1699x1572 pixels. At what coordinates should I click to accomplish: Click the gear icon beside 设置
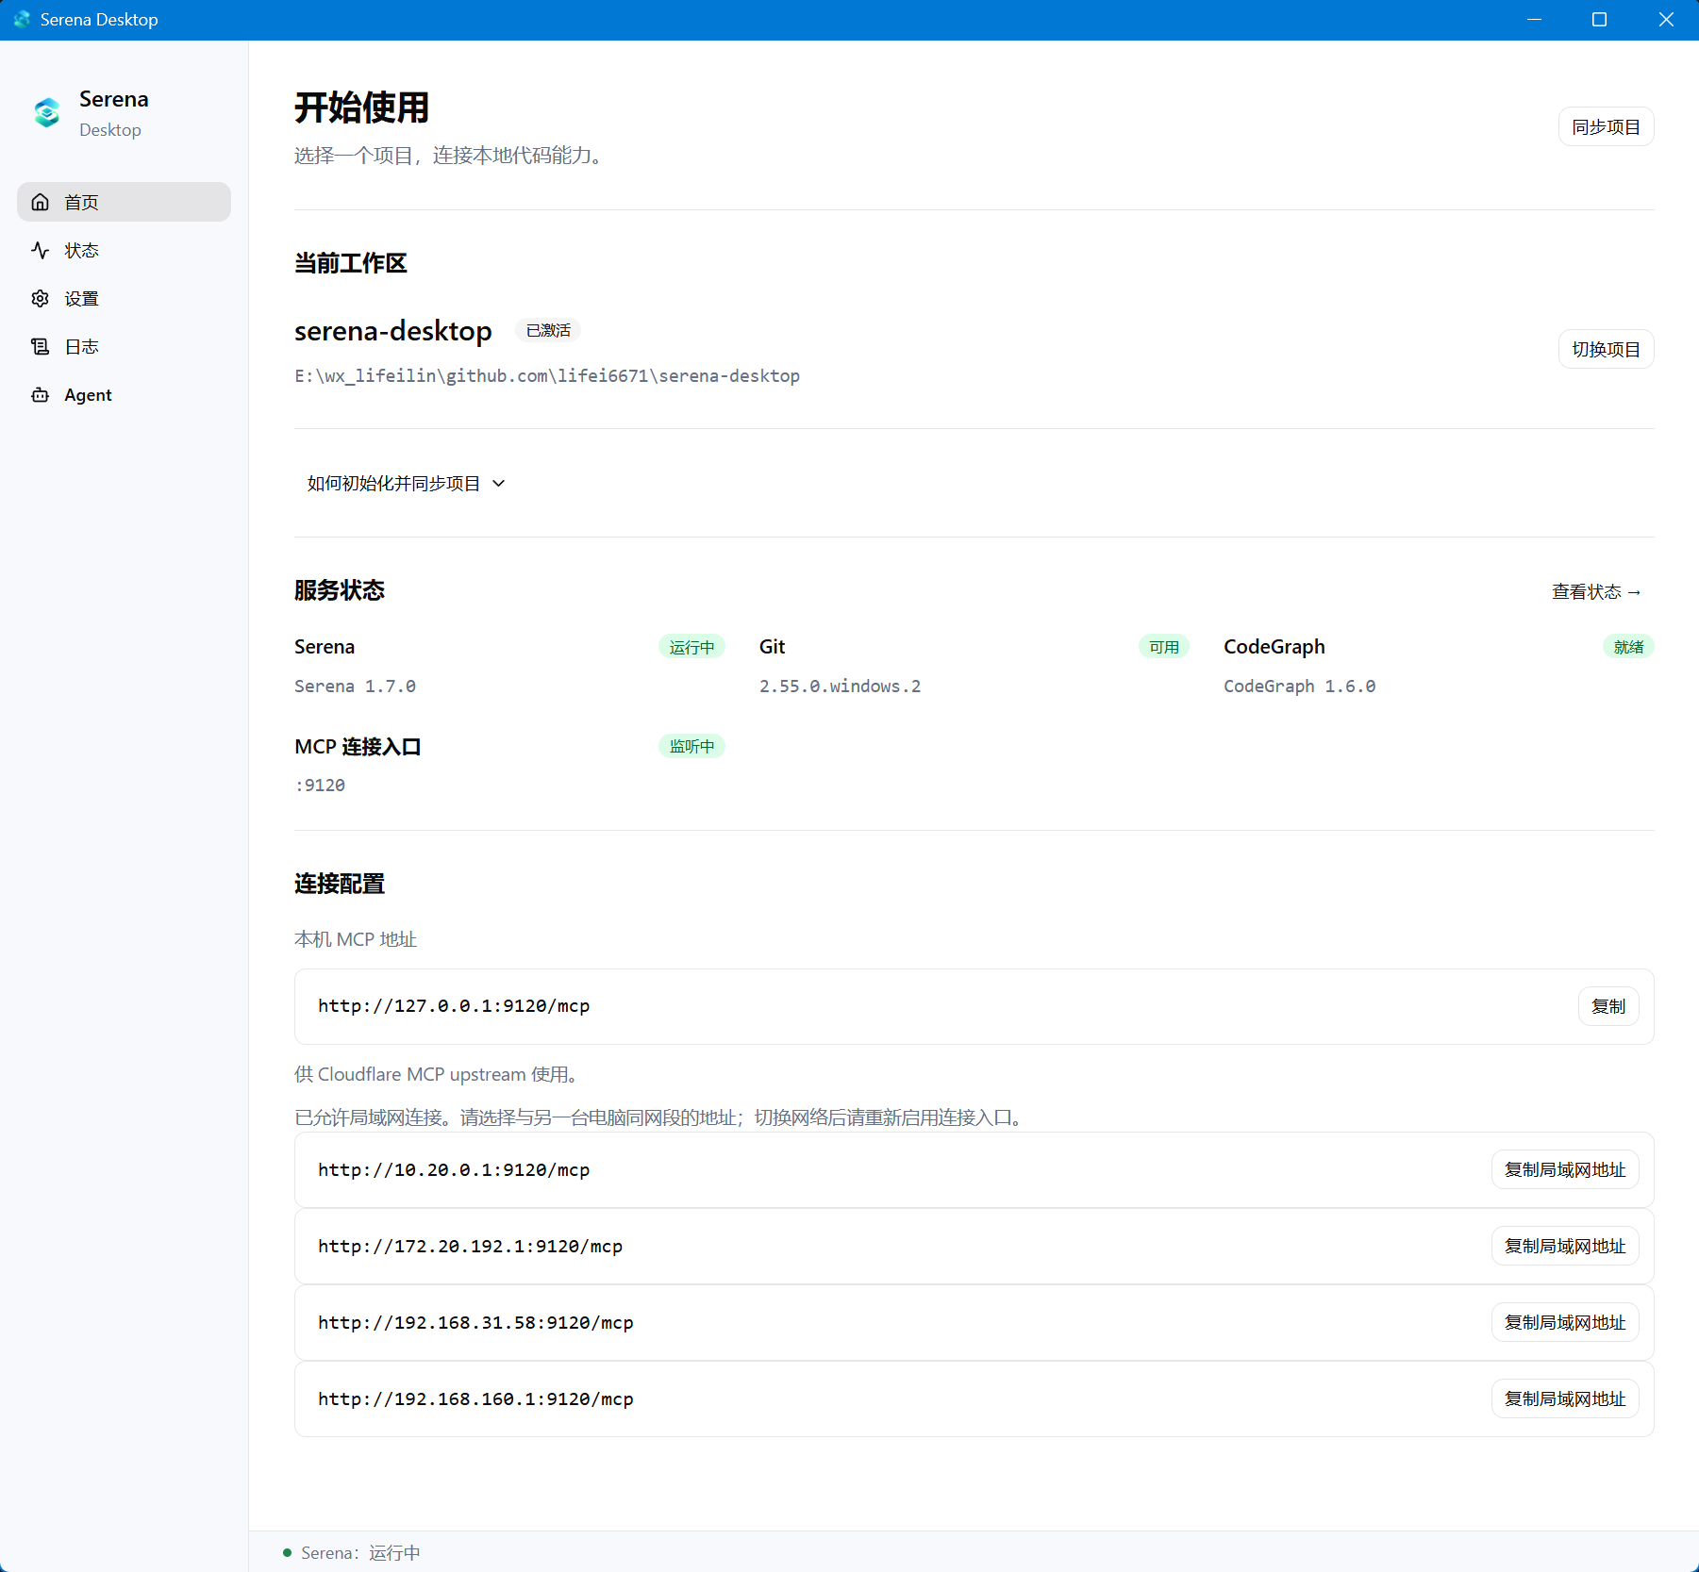(40, 298)
